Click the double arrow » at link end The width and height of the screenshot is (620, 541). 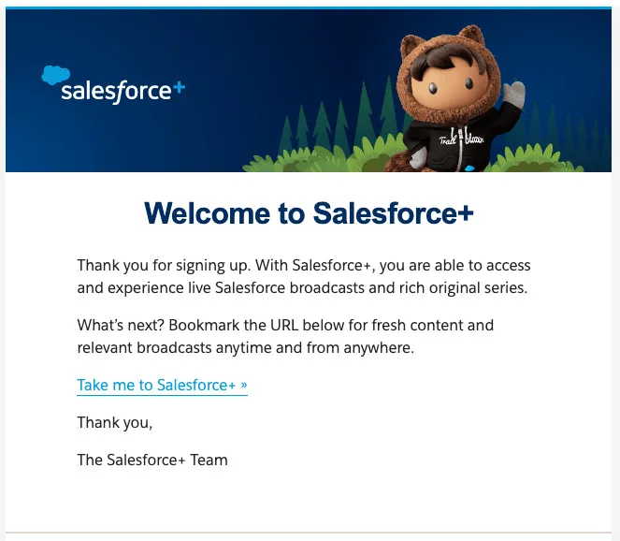coord(243,386)
